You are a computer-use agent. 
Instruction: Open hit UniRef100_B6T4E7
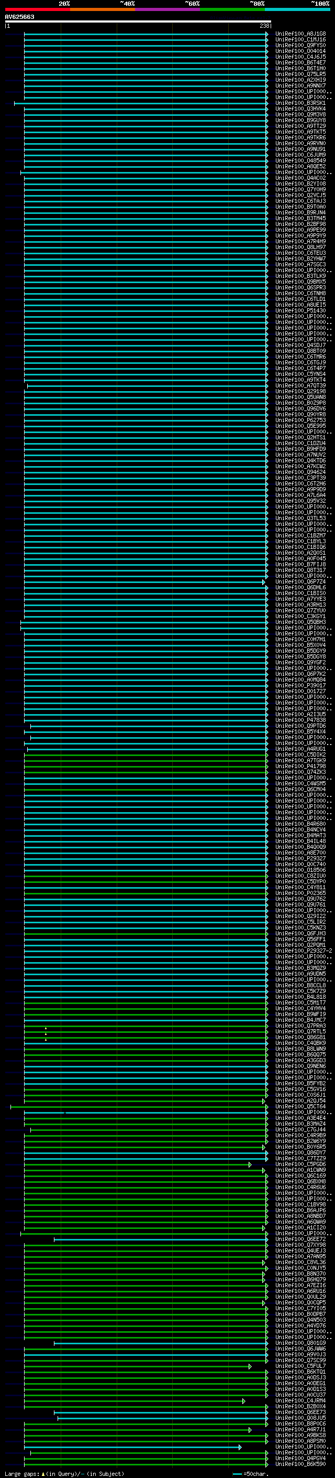pyautogui.click(x=300, y=62)
